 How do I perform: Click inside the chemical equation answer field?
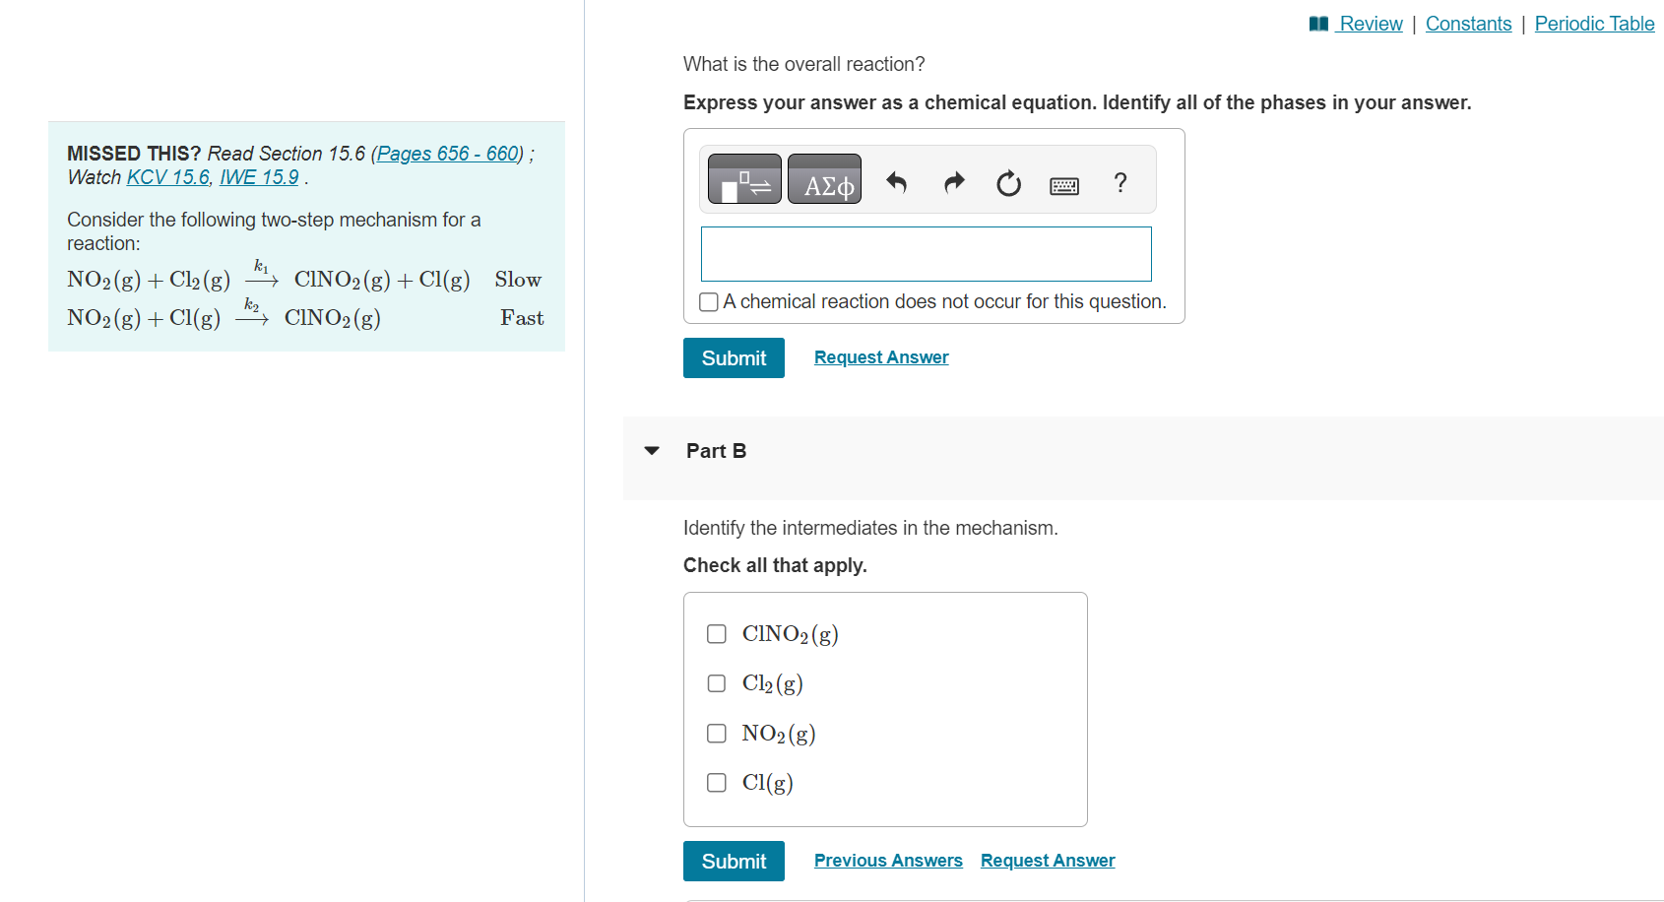[x=926, y=253]
